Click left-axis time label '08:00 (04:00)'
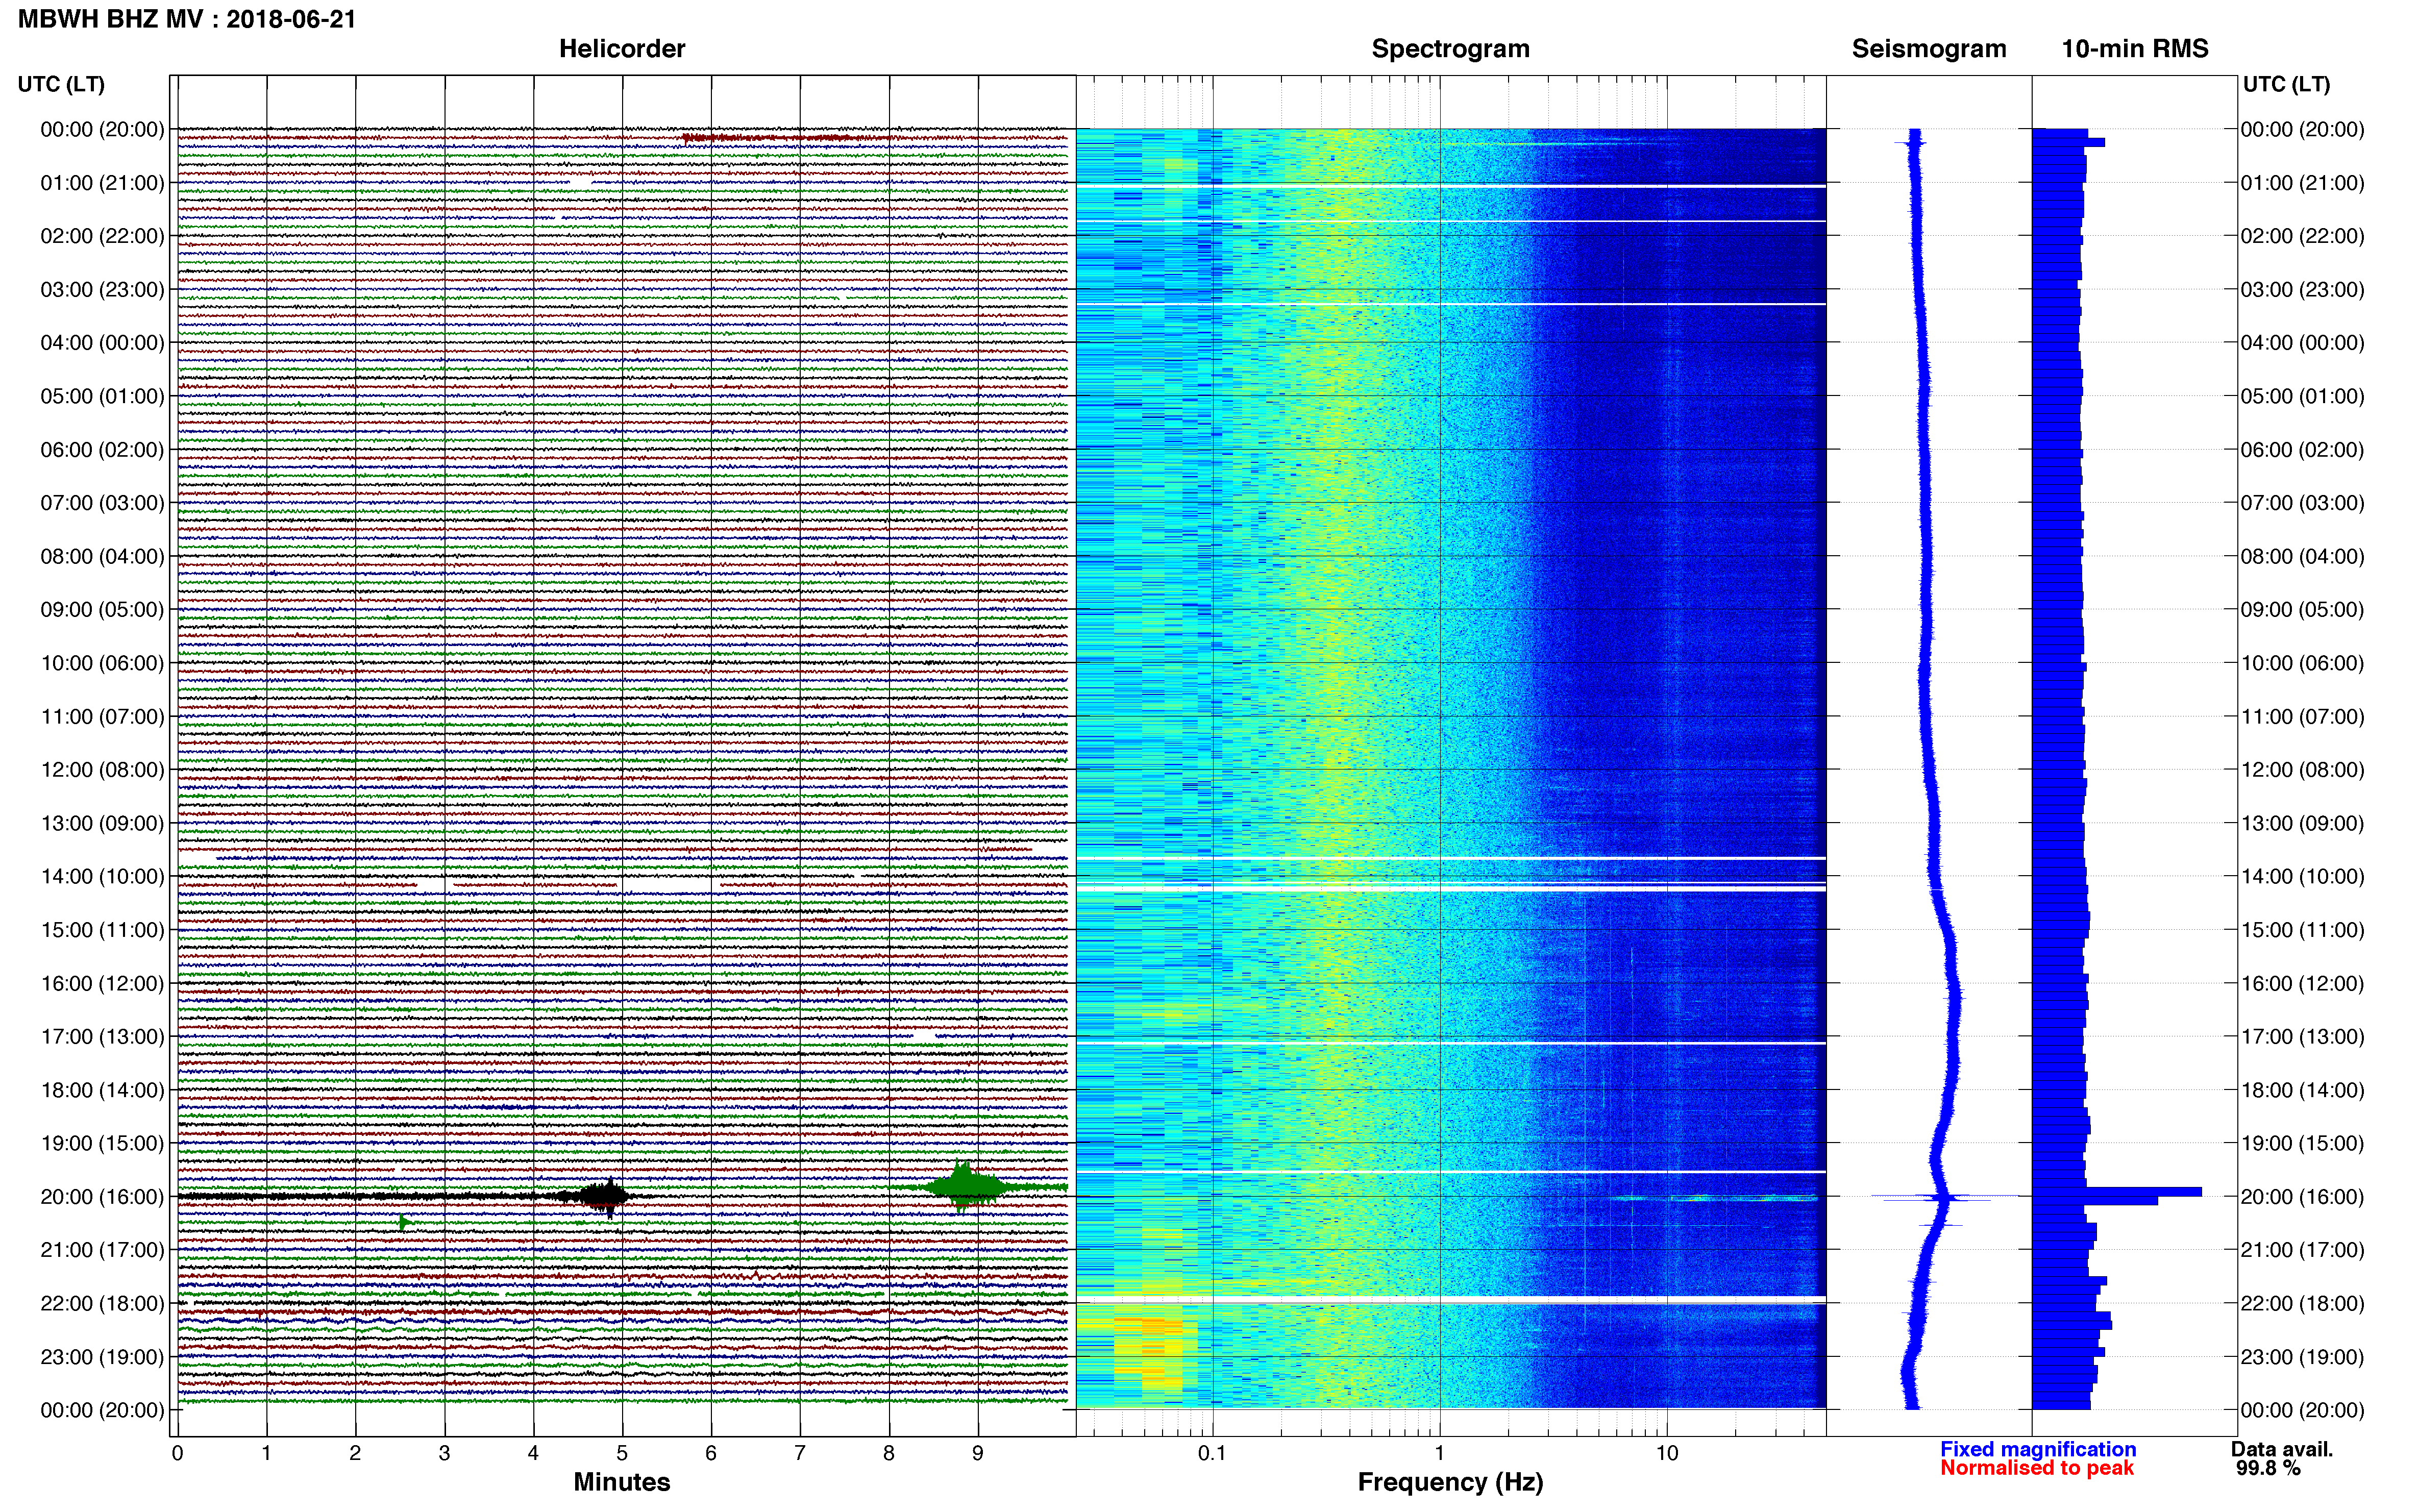The height and width of the screenshot is (1512, 2419). coord(102,556)
